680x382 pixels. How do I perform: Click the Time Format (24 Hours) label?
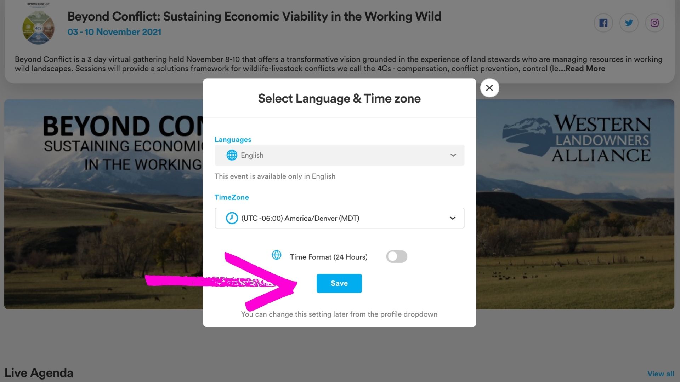(x=328, y=257)
